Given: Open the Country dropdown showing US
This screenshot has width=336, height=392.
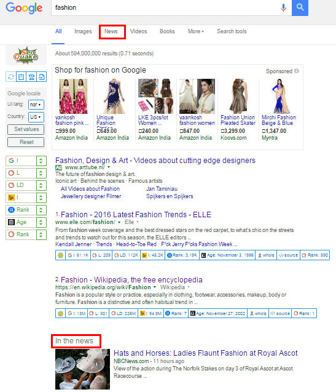Looking at the screenshot, I should (x=36, y=117).
